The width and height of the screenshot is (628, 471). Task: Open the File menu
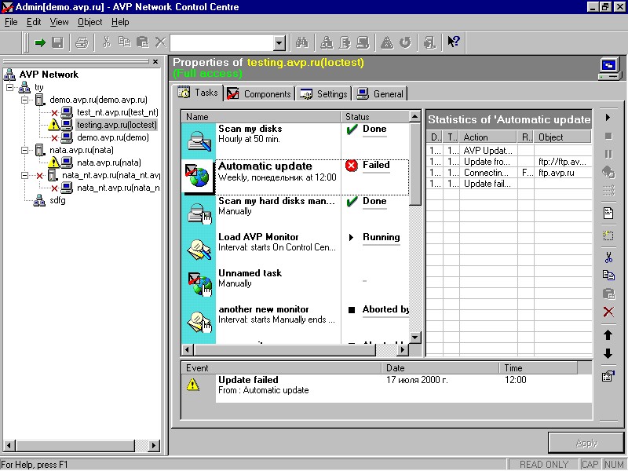(x=11, y=22)
